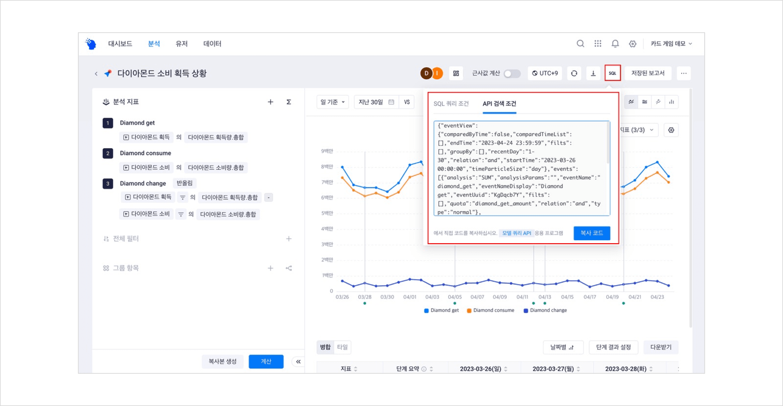Expand the 카드 게임 데모 project dropdown
The image size is (783, 406).
tap(671, 43)
